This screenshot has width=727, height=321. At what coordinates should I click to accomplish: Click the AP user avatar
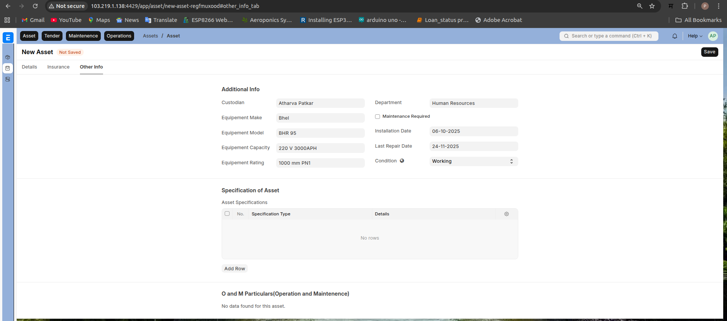tap(713, 36)
